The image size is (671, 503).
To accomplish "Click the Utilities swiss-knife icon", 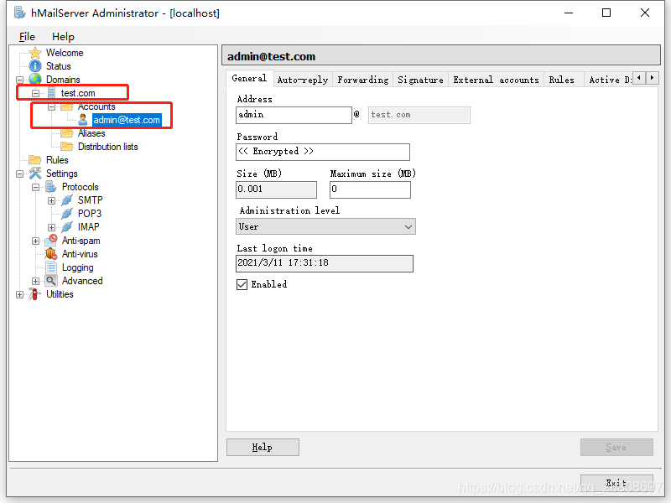I will point(35,294).
